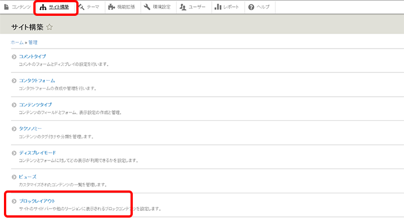Click the ヘルプ question mark icon
This screenshot has height=221, width=404.
[x=251, y=7]
